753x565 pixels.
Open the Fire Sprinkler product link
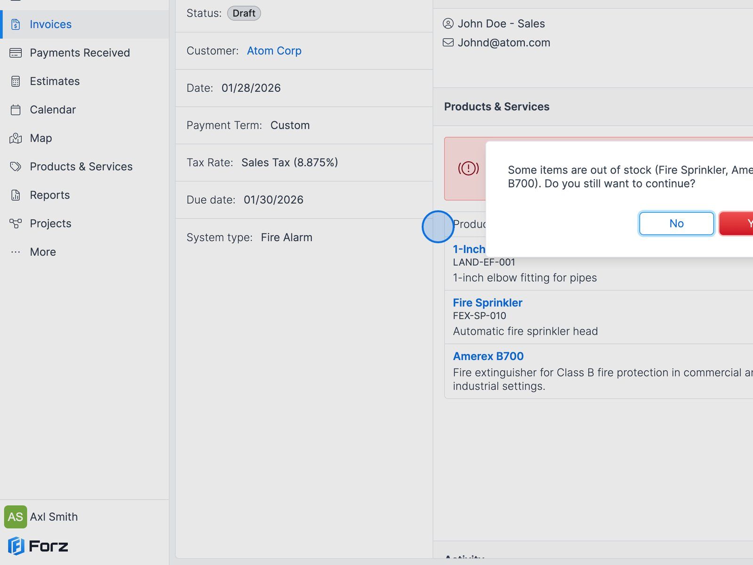pos(488,303)
